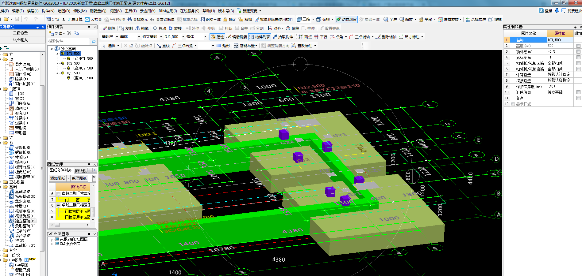Screen dimensions: 582x276
Task: Run 汇总计算 summary calculation
Action: pos(72,19)
